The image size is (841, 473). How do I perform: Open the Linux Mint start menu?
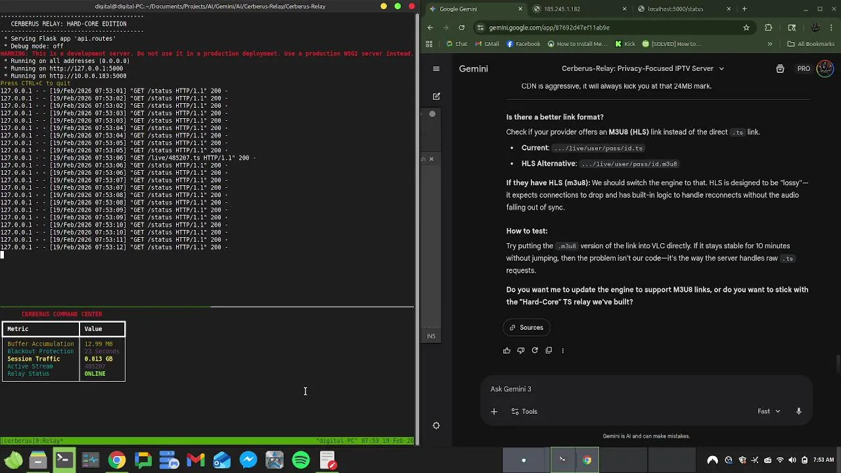tap(13, 461)
